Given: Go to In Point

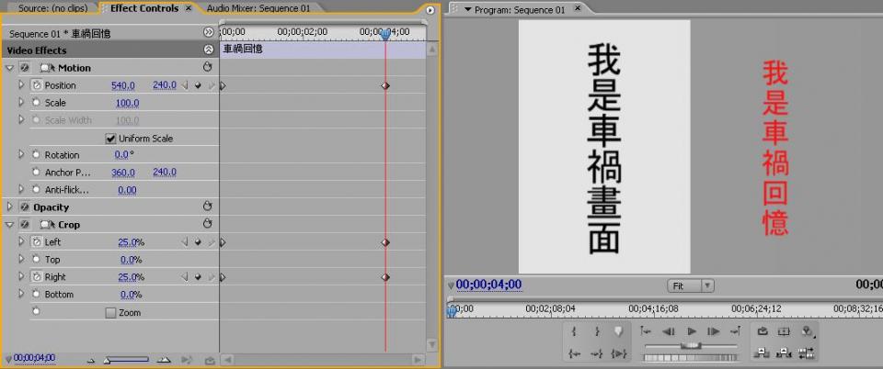Looking at the screenshot, I should (574, 353).
